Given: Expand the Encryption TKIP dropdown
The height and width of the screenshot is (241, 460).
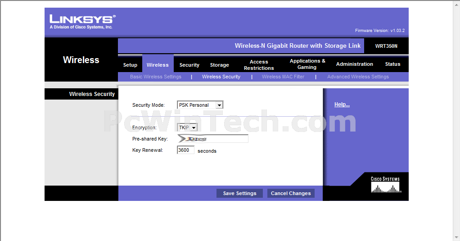Looking at the screenshot, I should coord(187,127).
